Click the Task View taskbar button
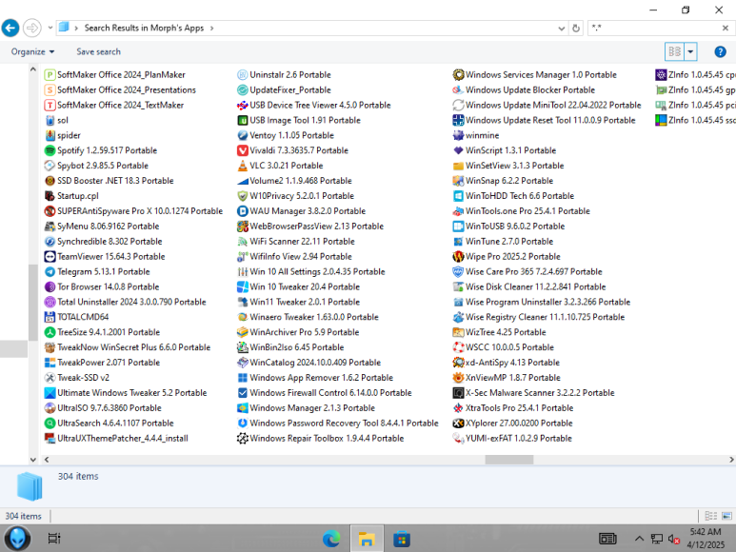 [54, 539]
